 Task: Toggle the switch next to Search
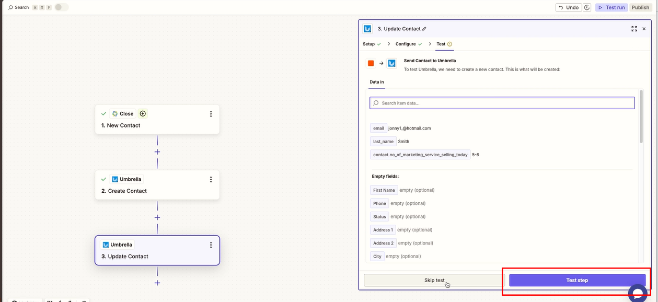[61, 7]
